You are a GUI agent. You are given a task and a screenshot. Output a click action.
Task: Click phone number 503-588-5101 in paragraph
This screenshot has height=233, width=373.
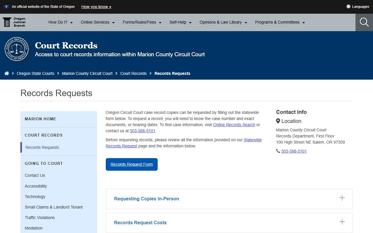coord(142,131)
